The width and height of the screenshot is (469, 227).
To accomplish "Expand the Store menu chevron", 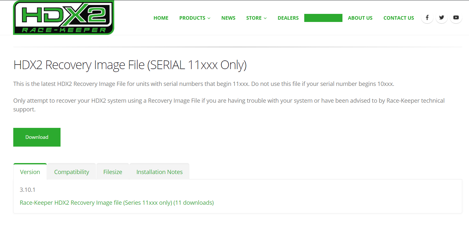I will (265, 18).
